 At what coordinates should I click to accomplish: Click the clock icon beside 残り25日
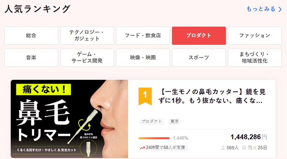point(244,148)
